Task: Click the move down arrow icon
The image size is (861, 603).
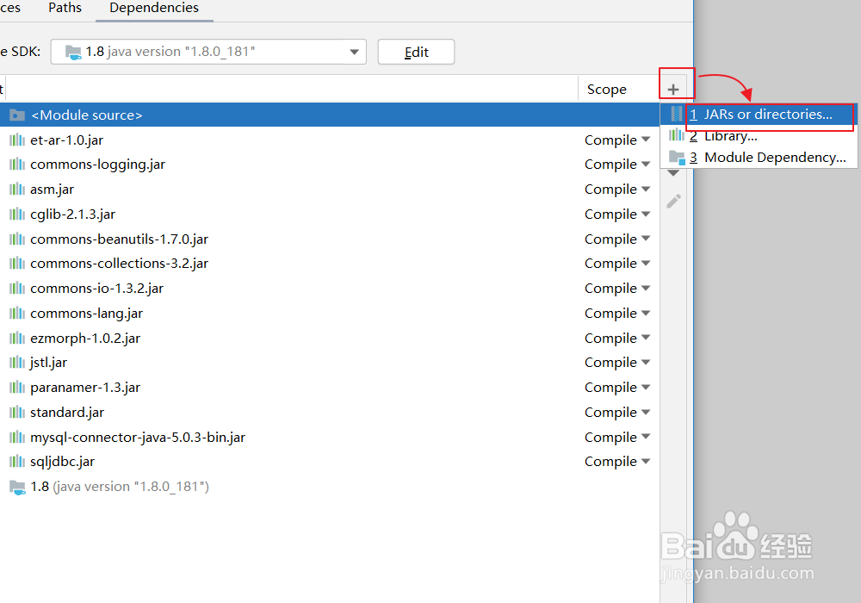Action: tap(673, 173)
